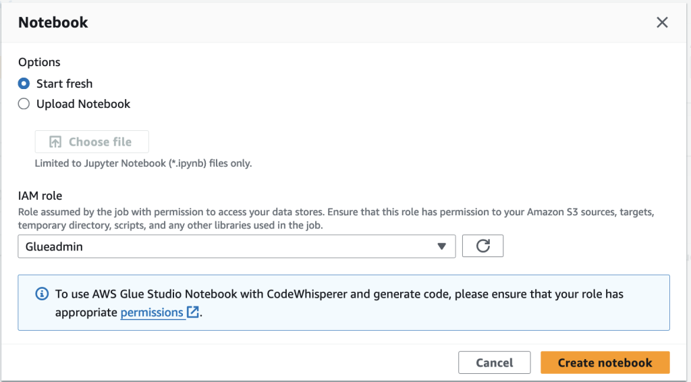691x382 pixels.
Task: Close the Notebook dialog with the X
Action: (x=662, y=22)
